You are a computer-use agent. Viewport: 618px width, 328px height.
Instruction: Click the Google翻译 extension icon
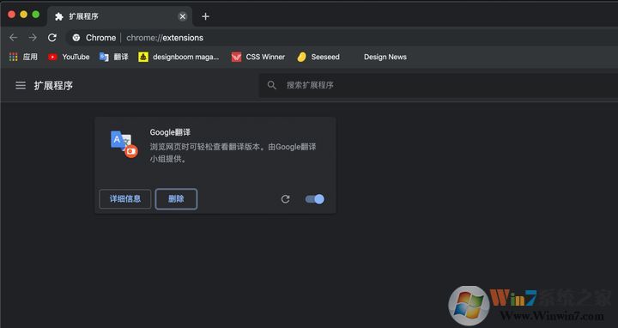click(x=124, y=144)
